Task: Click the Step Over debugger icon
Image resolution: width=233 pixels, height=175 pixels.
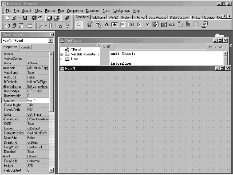Action: (x=67, y=26)
